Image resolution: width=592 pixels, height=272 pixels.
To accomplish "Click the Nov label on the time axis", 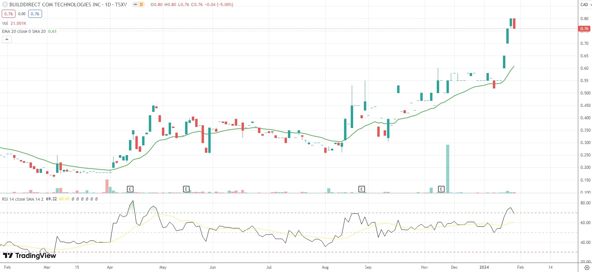I will tap(425, 267).
